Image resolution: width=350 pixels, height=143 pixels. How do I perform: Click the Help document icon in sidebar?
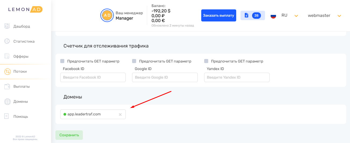(7, 116)
